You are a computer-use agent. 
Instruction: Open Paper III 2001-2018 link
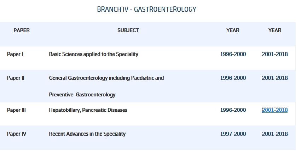click(275, 110)
